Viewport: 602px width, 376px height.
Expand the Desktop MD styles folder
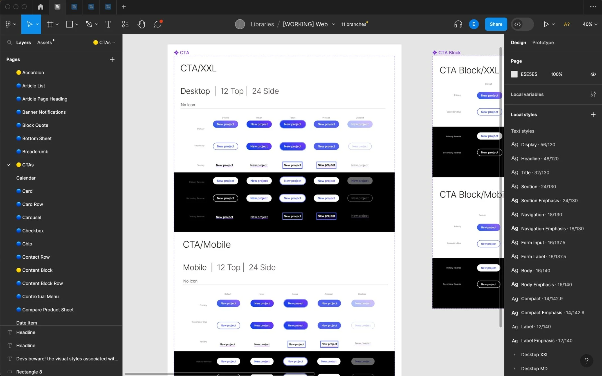coord(515,369)
